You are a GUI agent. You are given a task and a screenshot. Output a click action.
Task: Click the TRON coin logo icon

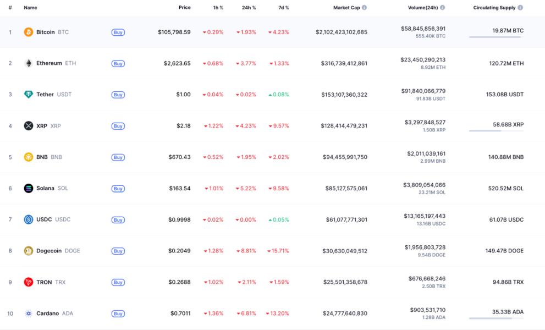point(29,282)
